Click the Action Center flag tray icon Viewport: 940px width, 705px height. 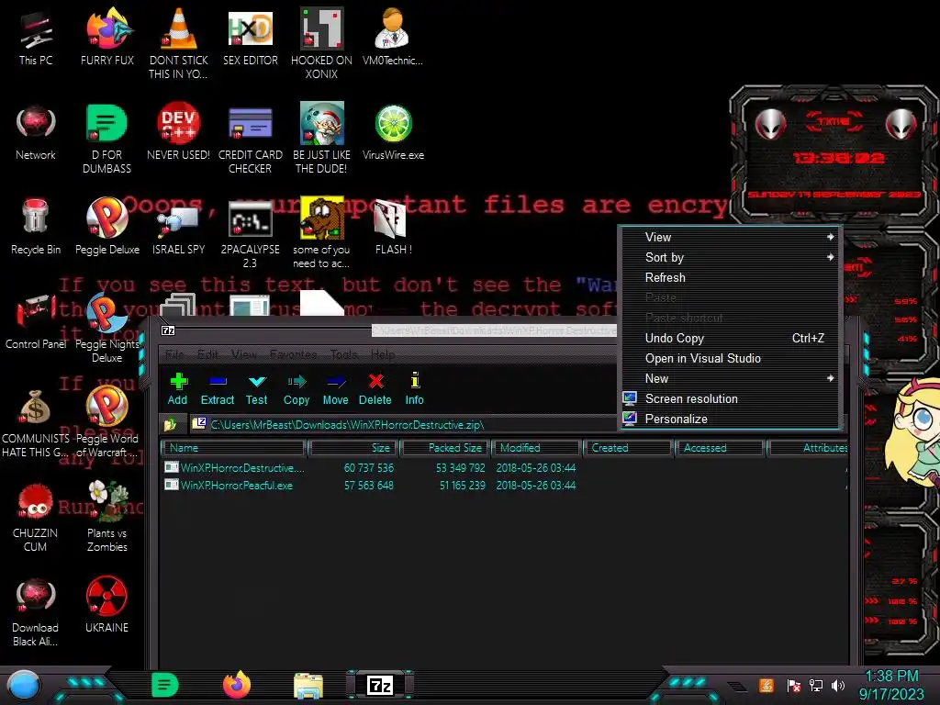tap(793, 685)
